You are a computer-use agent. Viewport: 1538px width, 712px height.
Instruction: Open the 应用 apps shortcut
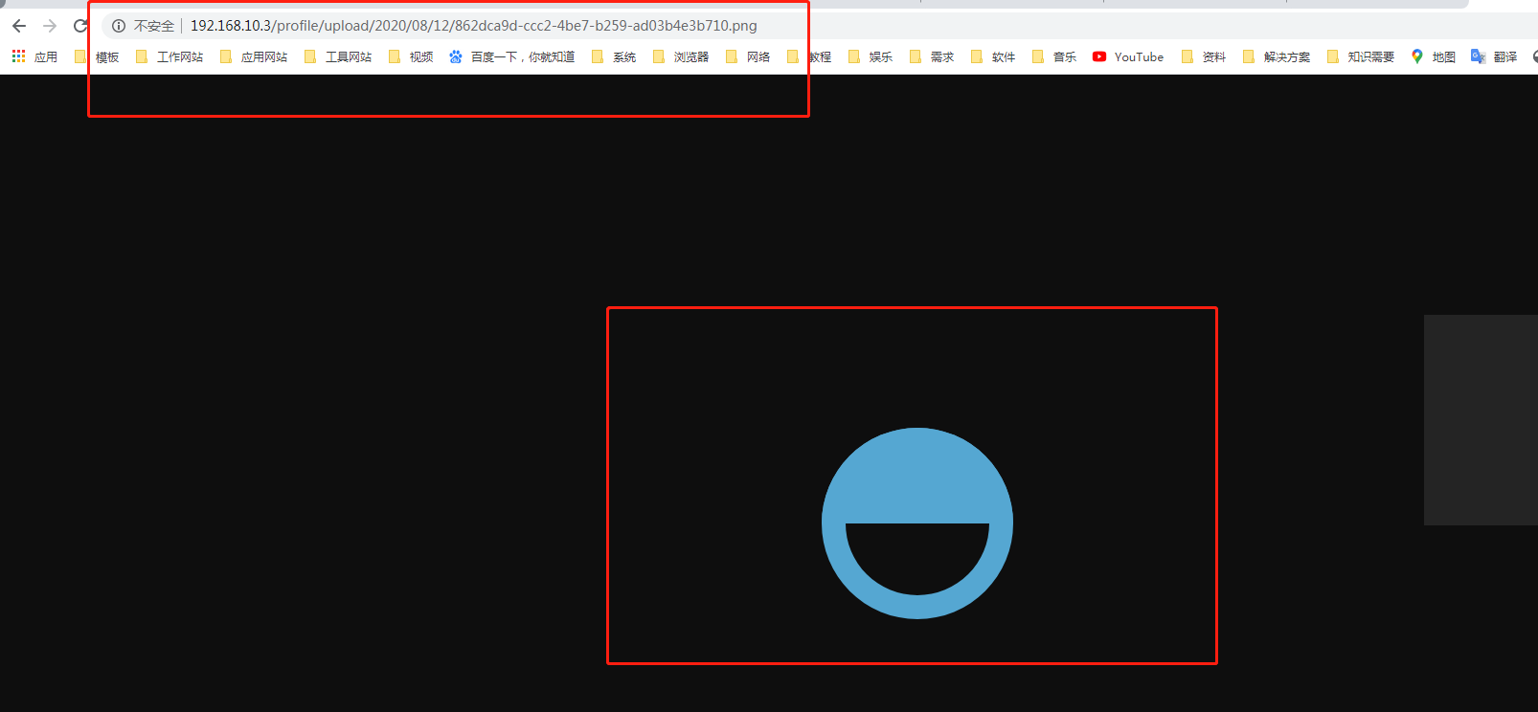[x=34, y=57]
